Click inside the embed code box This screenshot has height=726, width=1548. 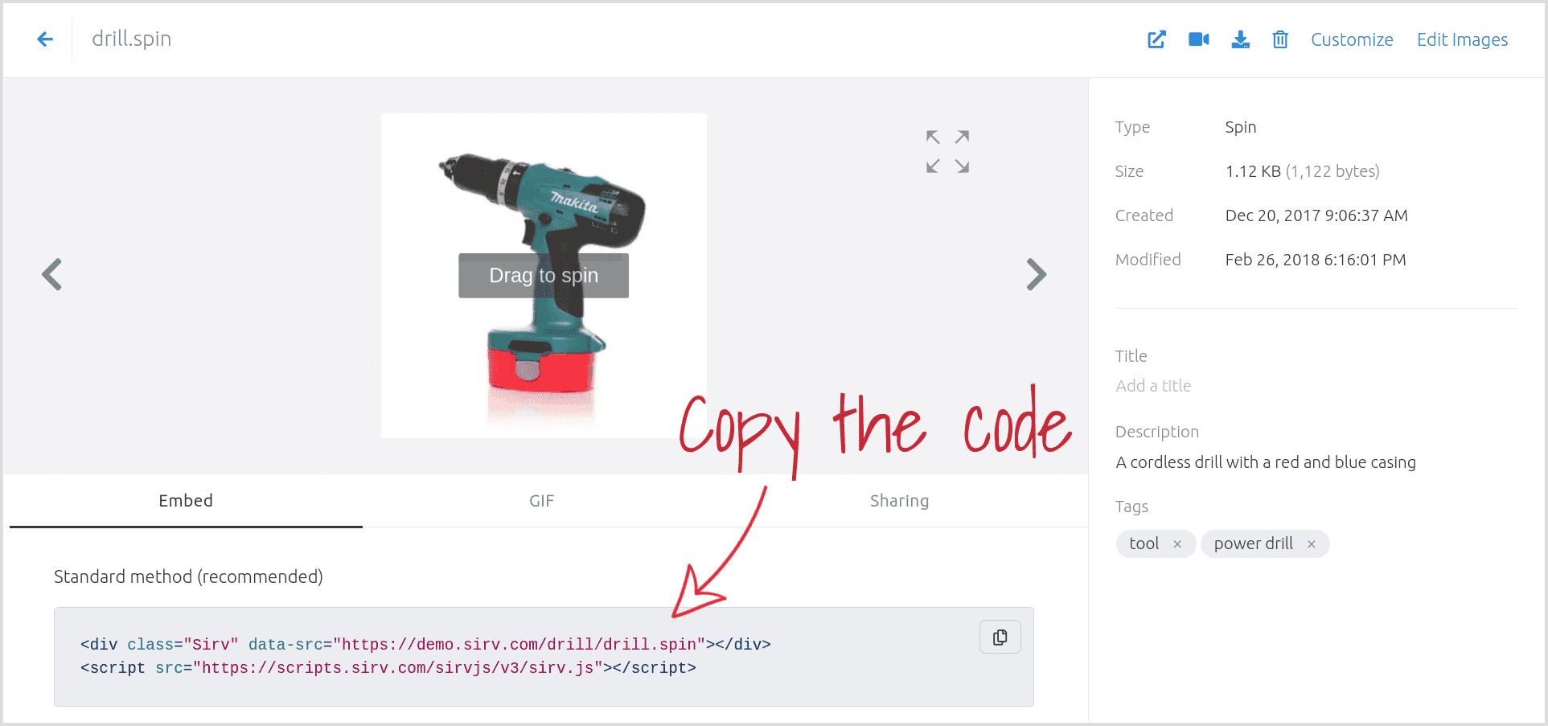click(544, 657)
